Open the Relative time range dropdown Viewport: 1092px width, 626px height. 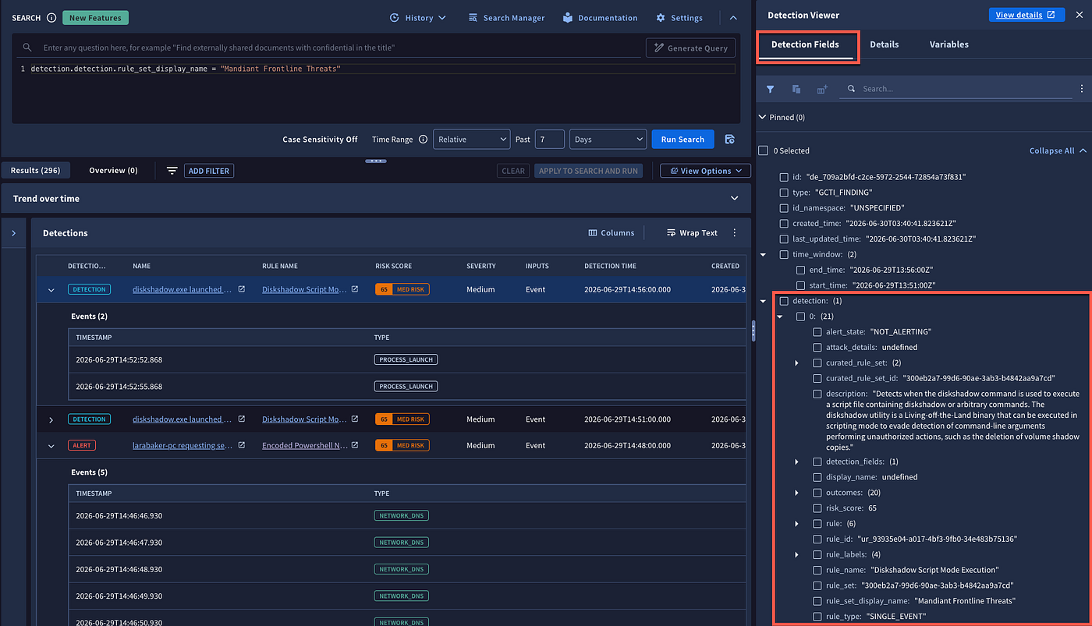471,140
